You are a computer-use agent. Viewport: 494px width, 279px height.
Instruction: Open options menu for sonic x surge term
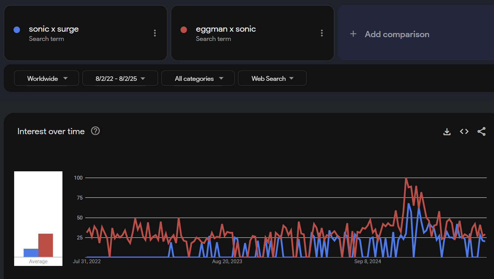[155, 33]
